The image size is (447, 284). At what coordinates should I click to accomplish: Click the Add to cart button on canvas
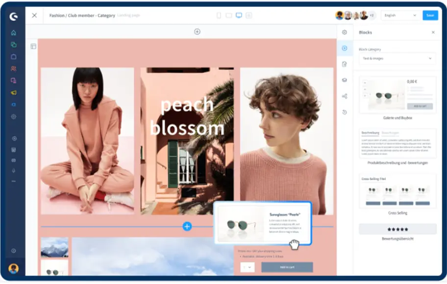pos(287,267)
